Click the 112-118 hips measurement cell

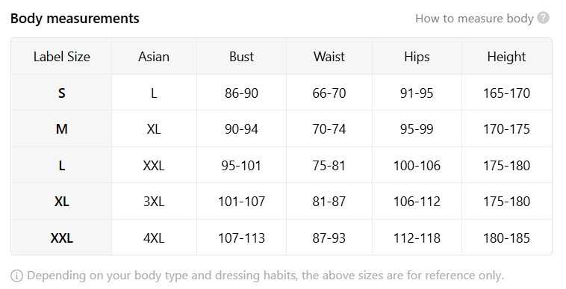417,237
